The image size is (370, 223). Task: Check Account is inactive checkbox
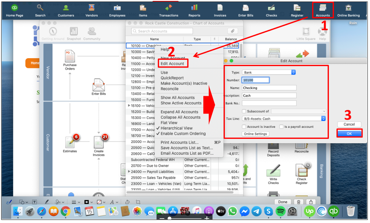(x=244, y=127)
